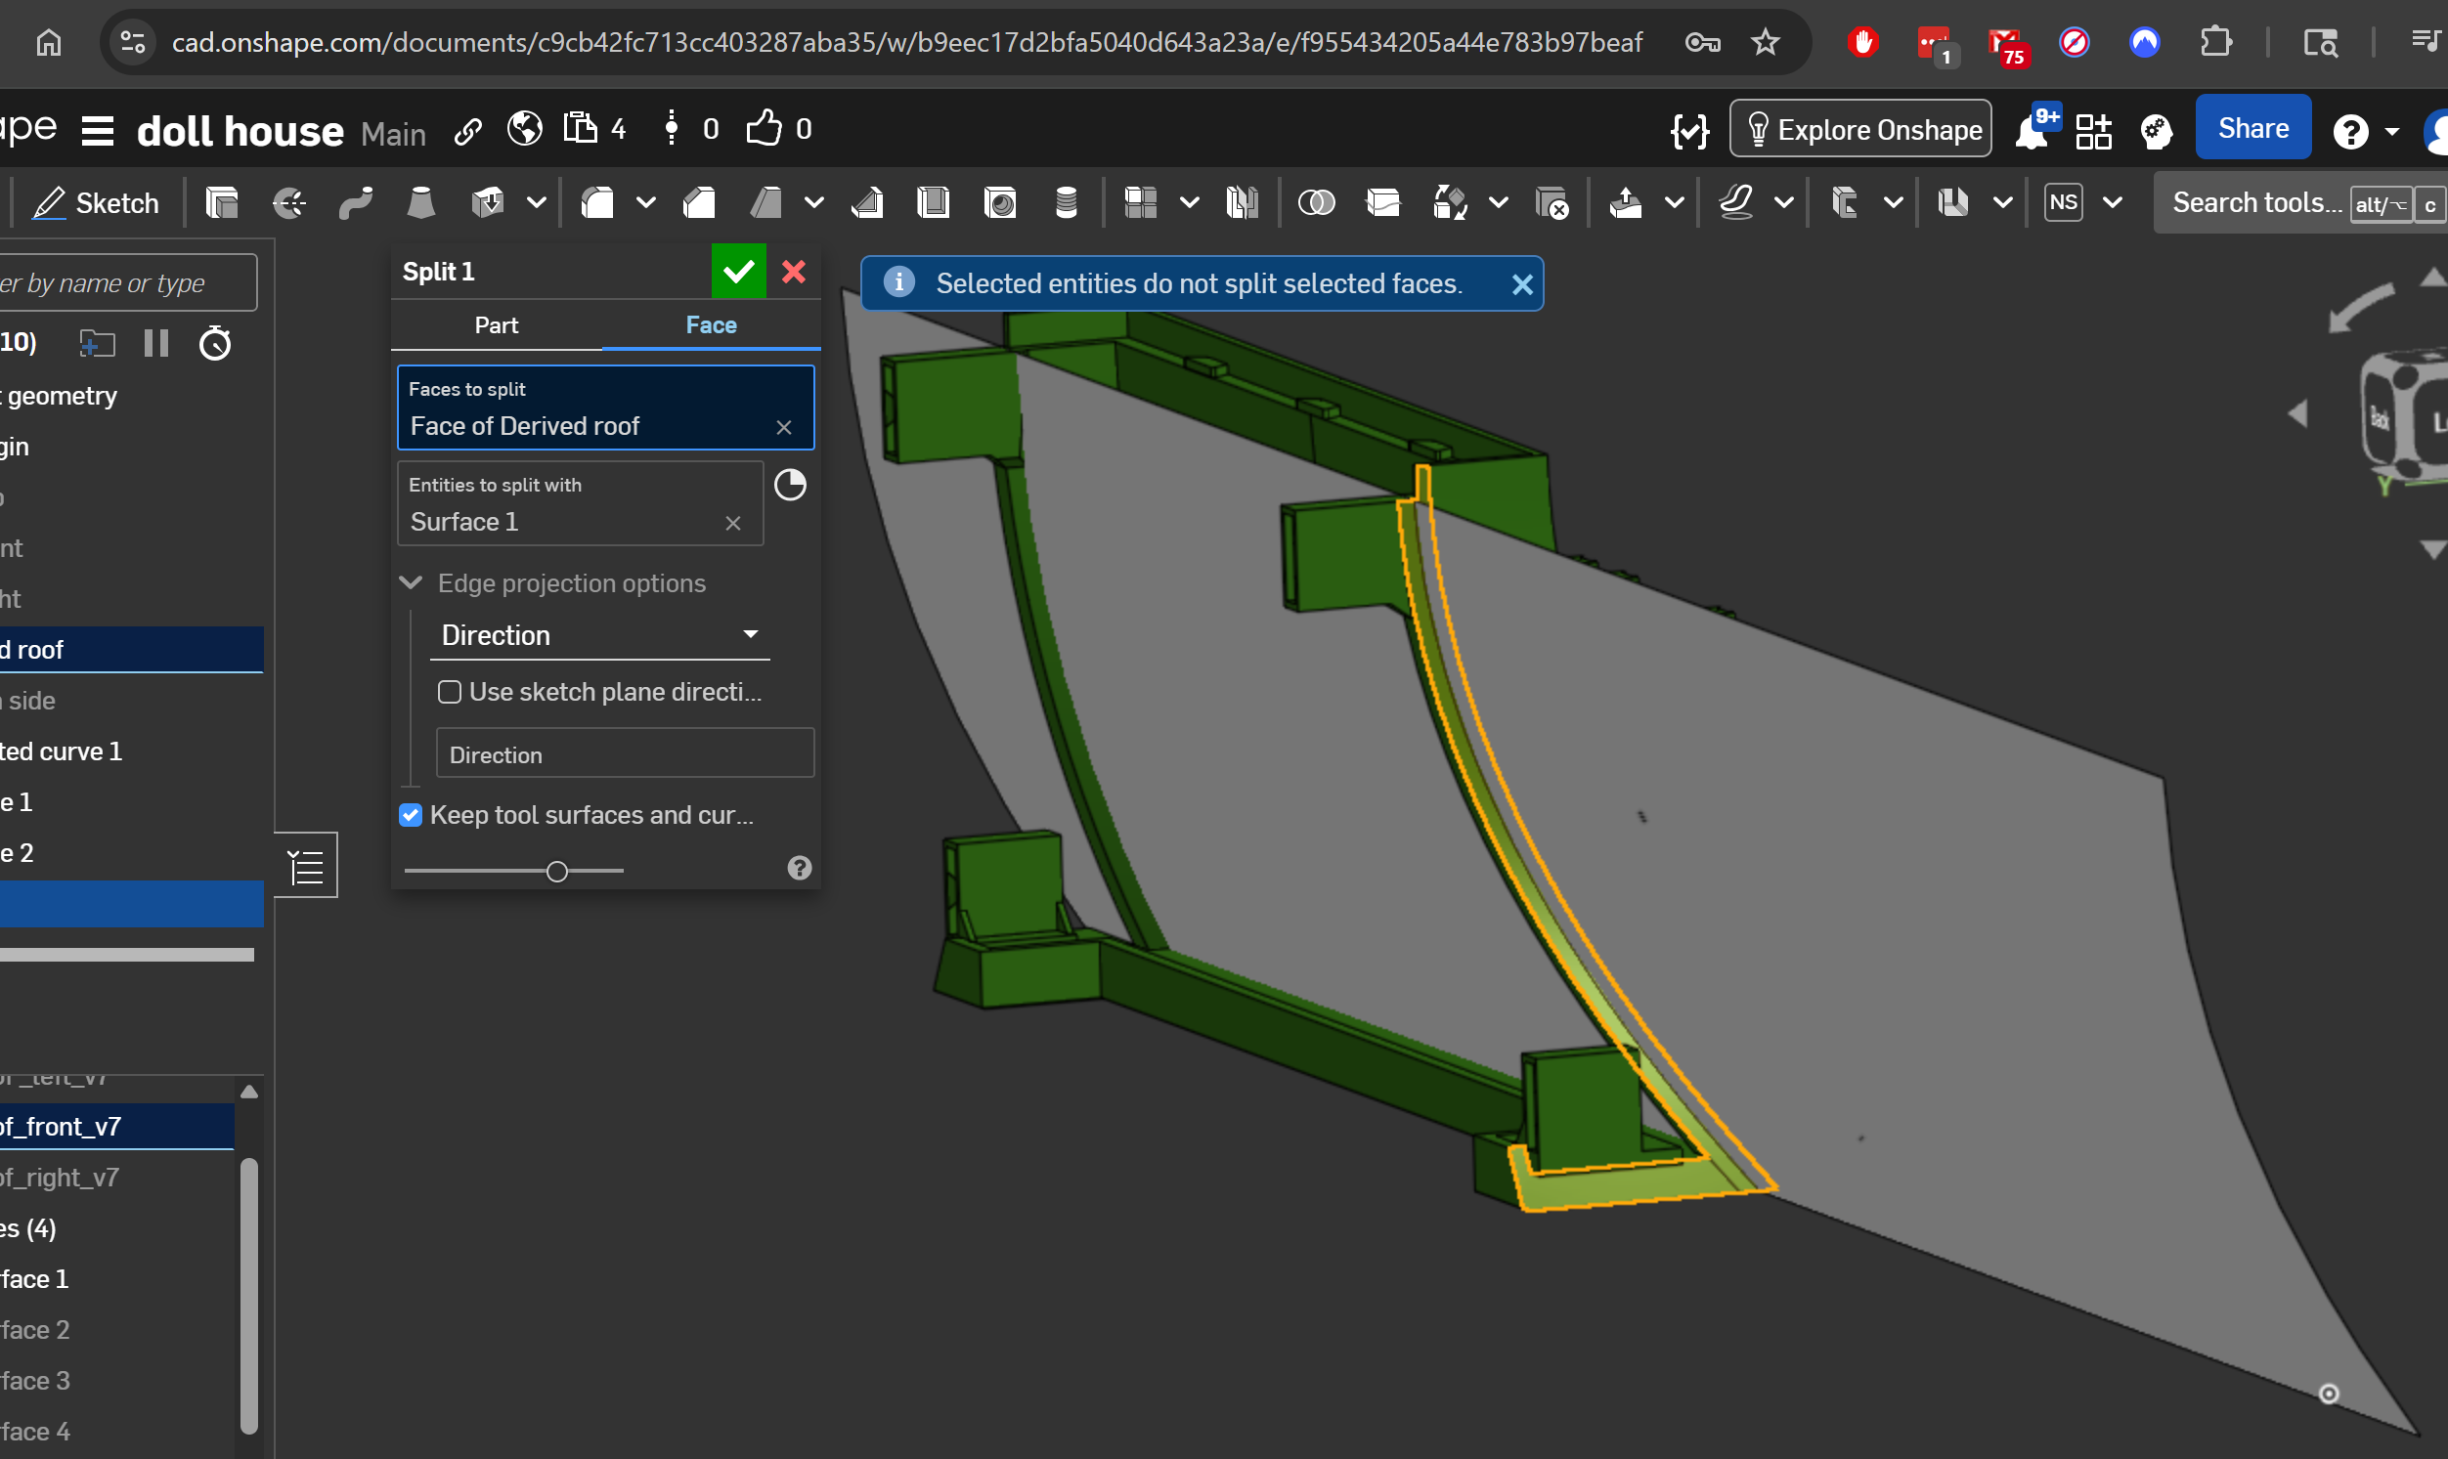This screenshot has width=2448, height=1459.
Task: Activate the Loft tool
Action: click(421, 203)
